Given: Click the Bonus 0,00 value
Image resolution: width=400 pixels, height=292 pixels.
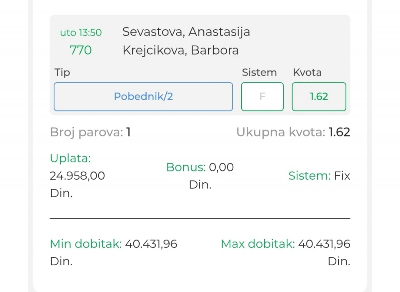Looking at the screenshot, I should [221, 167].
